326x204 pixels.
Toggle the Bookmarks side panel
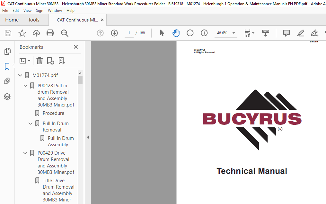[7, 66]
